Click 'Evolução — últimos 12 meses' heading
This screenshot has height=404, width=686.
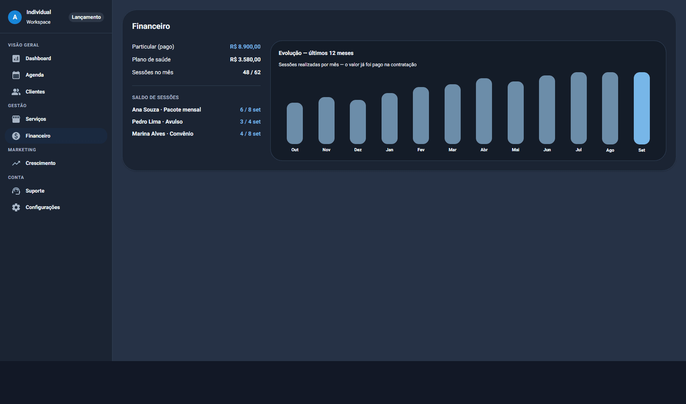(x=316, y=53)
